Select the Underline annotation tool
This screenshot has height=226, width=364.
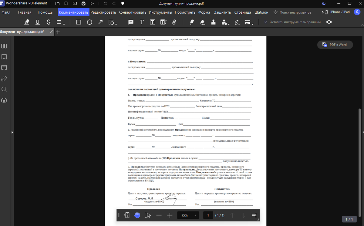[x=38, y=22]
